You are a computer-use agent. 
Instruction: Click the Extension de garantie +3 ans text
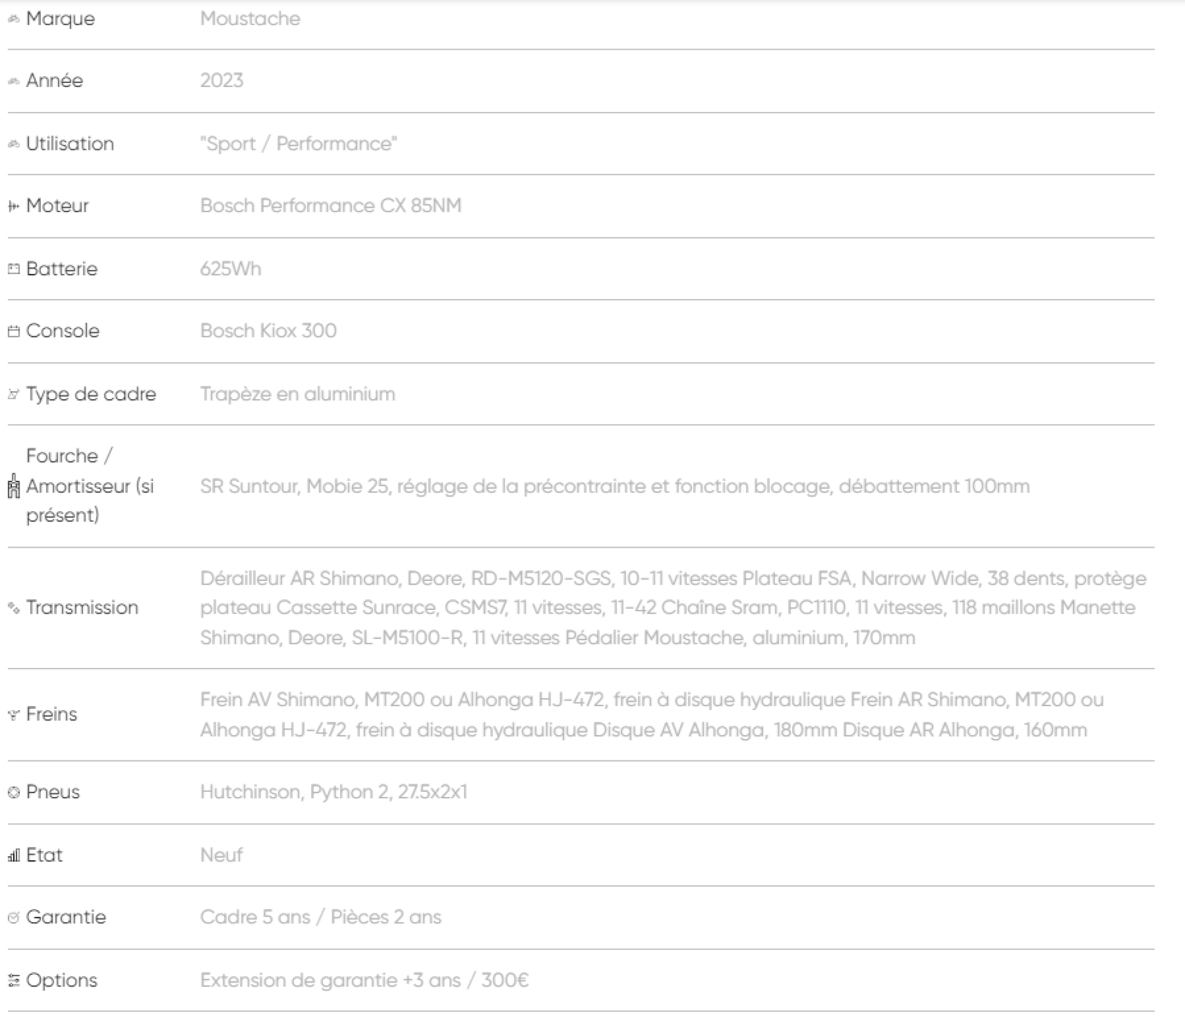pyautogui.click(x=364, y=980)
